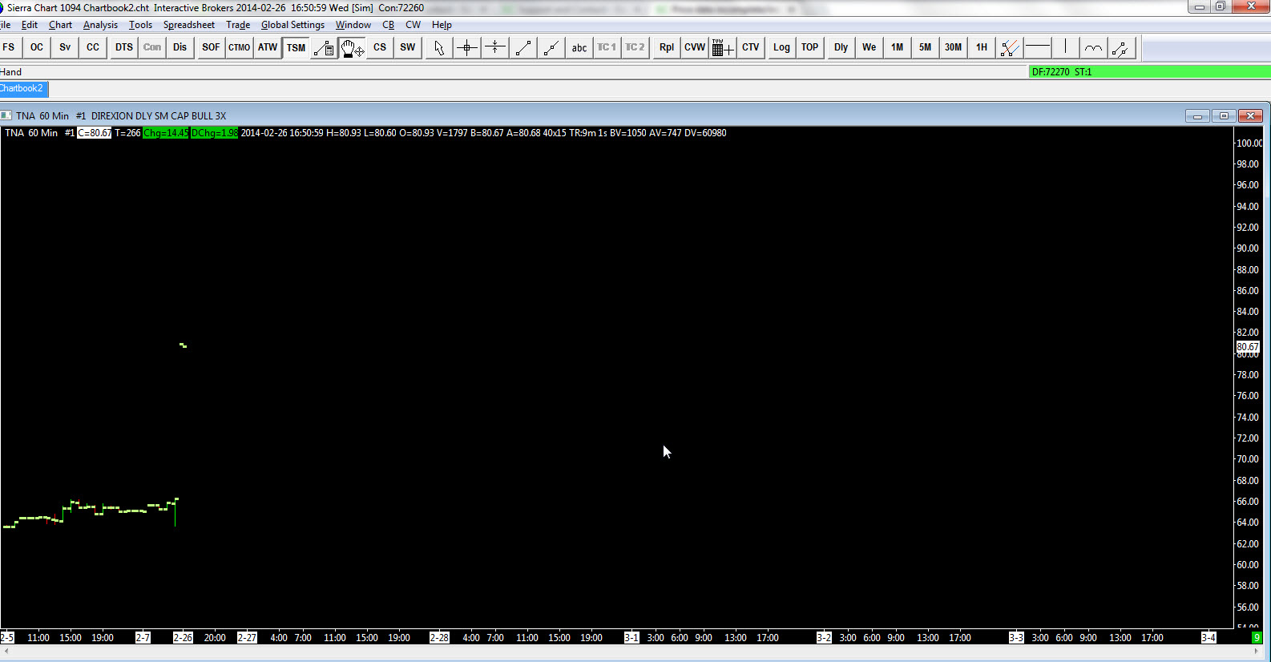
Task: Open the Global Settings menu
Action: [x=293, y=25]
